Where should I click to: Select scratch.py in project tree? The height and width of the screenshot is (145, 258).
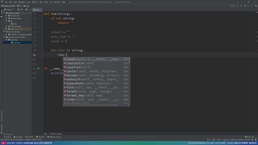point(17,43)
